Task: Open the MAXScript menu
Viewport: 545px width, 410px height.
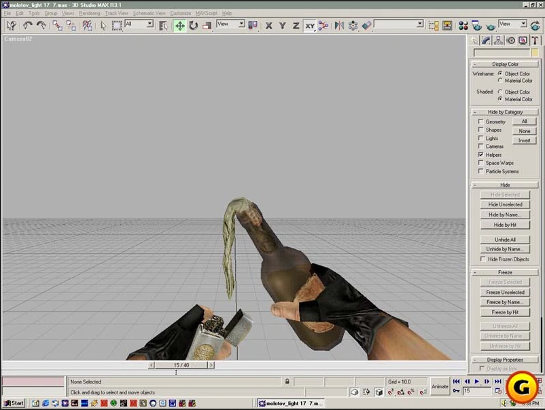Action: pos(206,13)
